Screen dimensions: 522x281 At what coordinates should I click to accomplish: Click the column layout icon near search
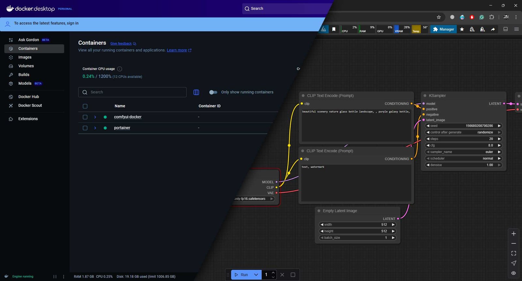point(196,92)
